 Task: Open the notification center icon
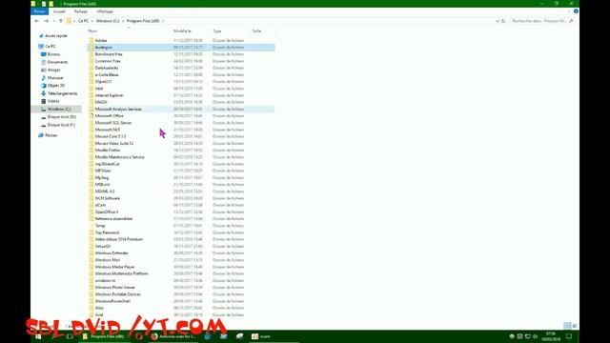pyautogui.click(x=569, y=336)
